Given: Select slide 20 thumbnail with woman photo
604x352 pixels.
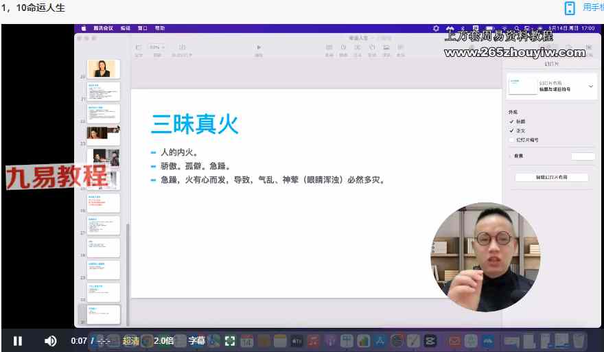Looking at the screenshot, I should point(103,69).
